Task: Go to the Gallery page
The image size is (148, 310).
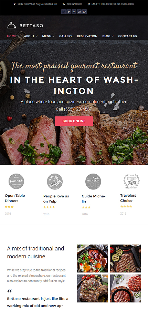Action: point(66,36)
